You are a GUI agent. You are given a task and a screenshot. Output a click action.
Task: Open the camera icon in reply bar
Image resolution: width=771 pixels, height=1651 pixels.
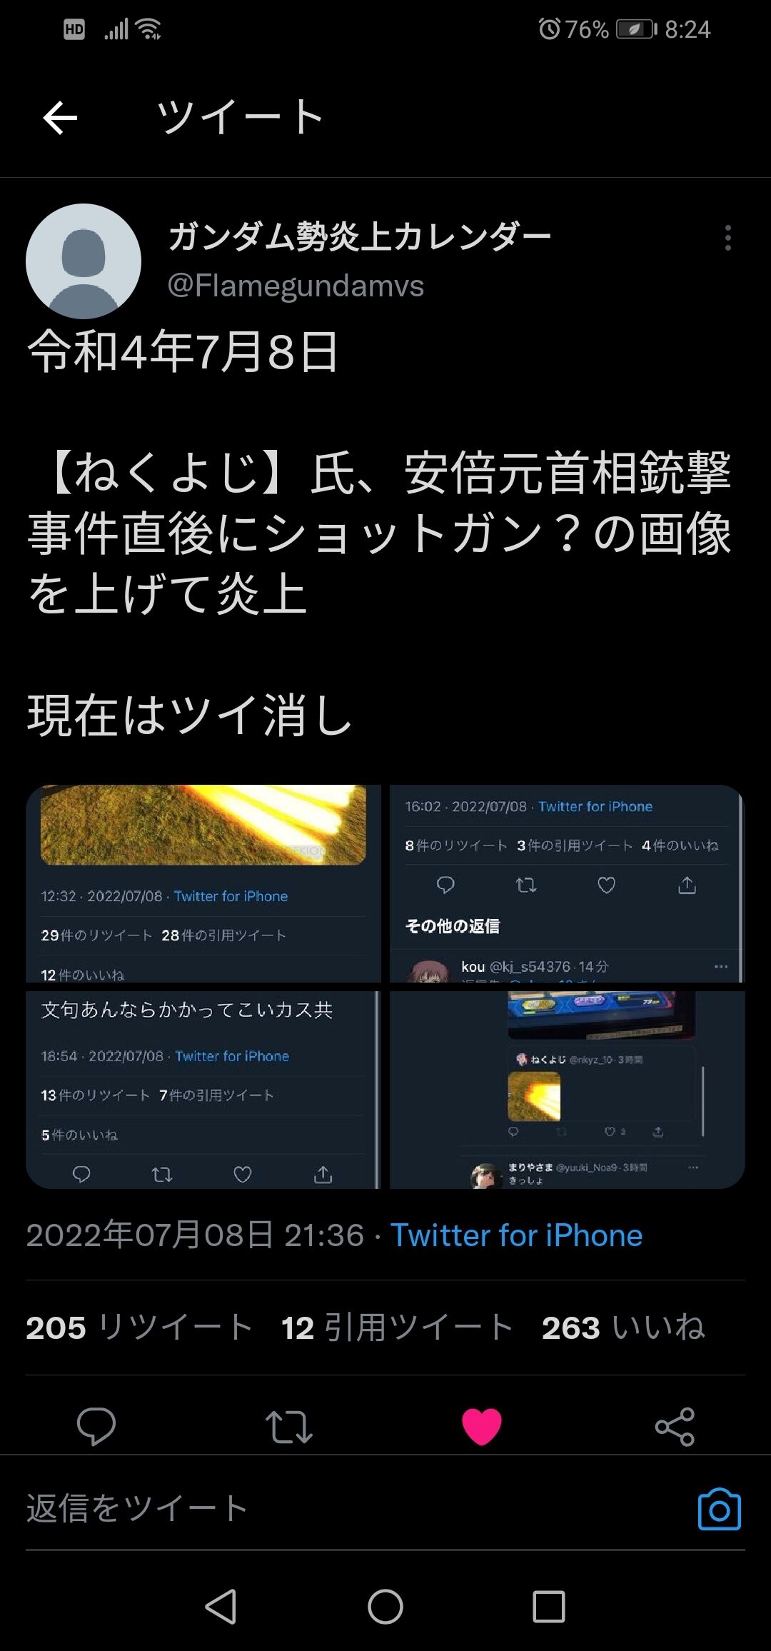point(719,1509)
